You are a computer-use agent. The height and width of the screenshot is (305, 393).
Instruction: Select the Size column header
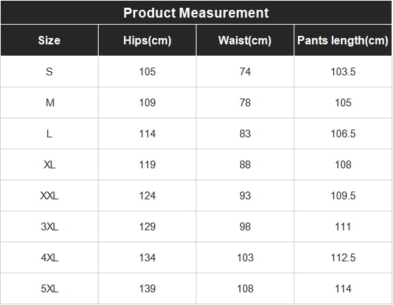point(49,40)
